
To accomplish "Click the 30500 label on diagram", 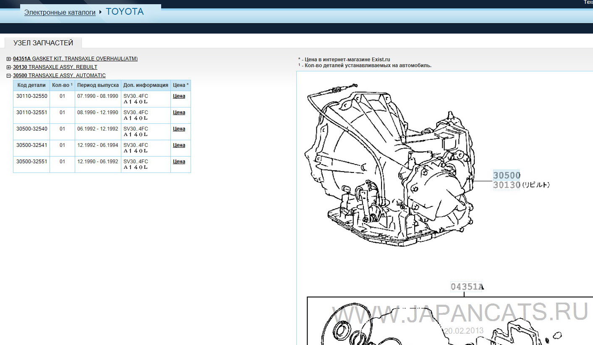I will pos(507,175).
